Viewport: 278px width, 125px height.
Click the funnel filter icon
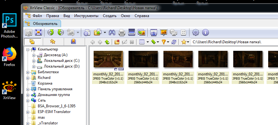tap(164, 42)
